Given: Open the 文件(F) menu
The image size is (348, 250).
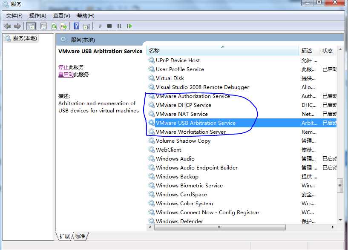Looking at the screenshot, I should pyautogui.click(x=14, y=16).
